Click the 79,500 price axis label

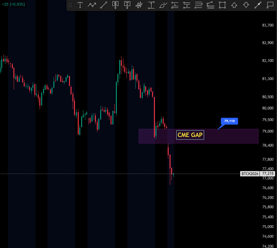[x=268, y=120]
